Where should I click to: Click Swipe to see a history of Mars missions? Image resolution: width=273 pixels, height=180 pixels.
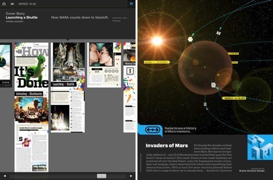point(181,130)
